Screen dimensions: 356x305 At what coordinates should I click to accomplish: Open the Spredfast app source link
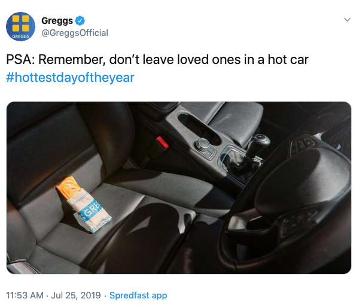[138, 295]
